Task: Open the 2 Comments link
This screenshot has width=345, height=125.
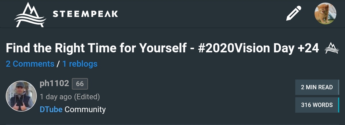Action: [x=30, y=64]
